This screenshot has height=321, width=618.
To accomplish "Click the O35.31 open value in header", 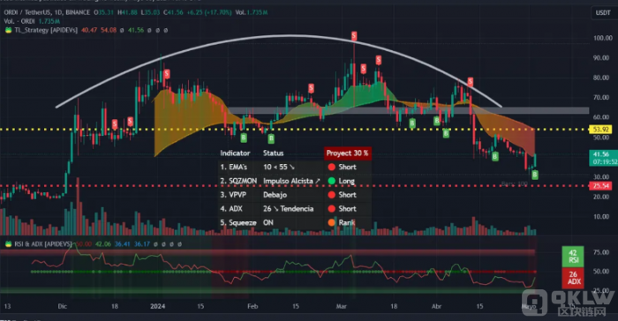I will click(x=104, y=12).
